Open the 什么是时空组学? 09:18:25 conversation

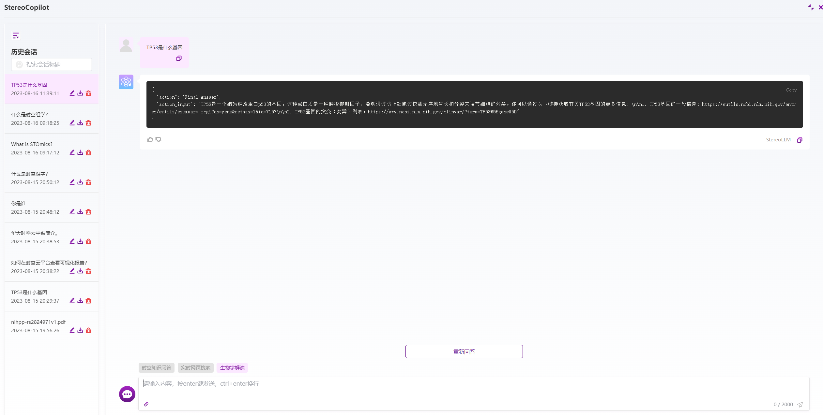[x=52, y=119]
